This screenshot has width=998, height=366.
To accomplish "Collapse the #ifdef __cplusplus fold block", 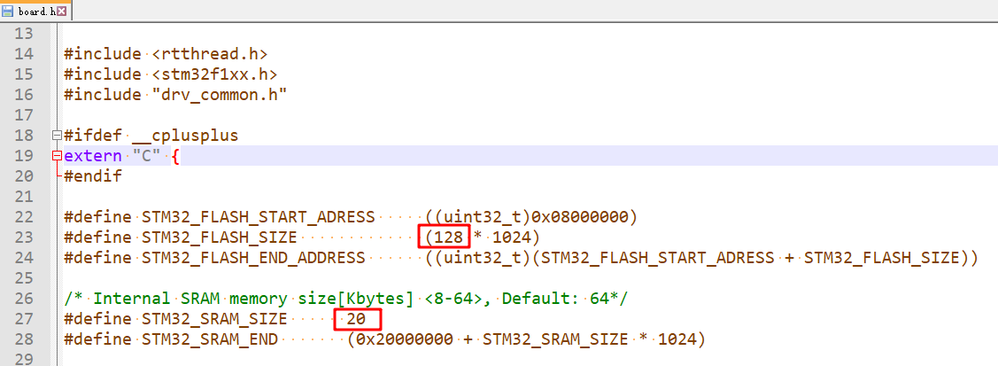I will coord(58,136).
